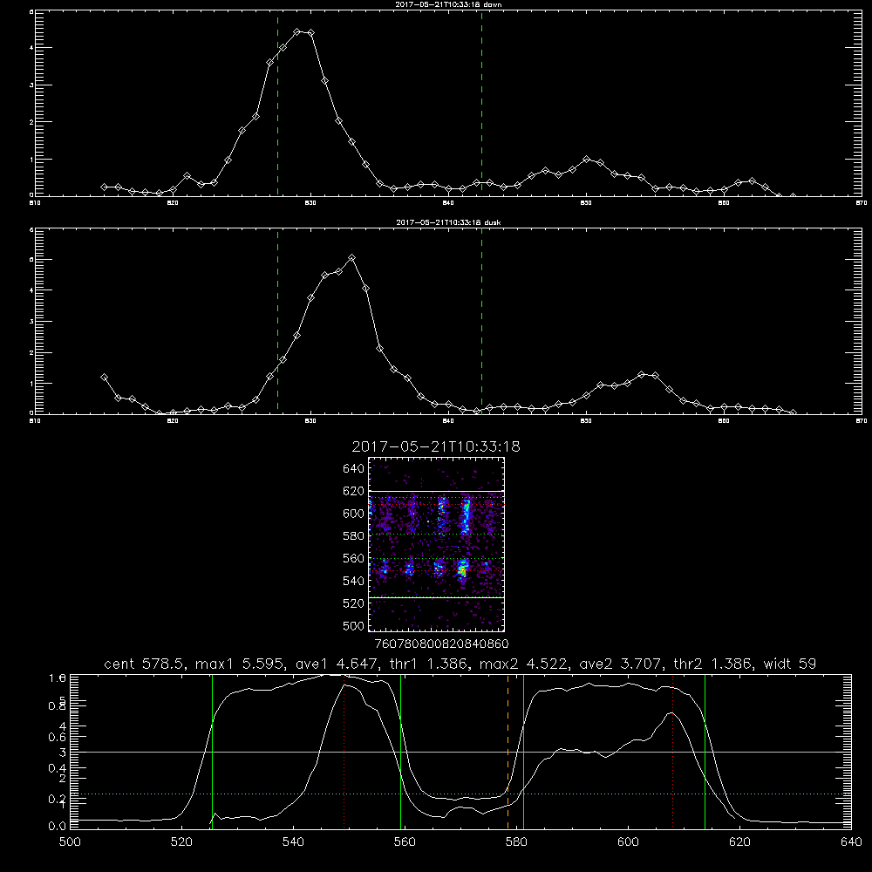Click the orange dashed center line in bottom plot
Screen dimensions: 872x872
[508, 752]
